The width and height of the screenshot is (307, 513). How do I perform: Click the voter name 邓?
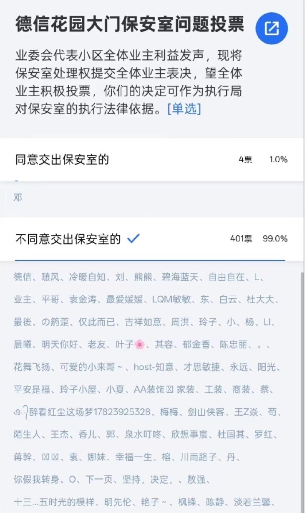point(18,198)
